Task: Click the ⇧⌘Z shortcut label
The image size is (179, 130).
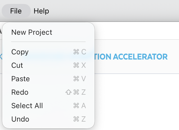Action: tap(76, 92)
